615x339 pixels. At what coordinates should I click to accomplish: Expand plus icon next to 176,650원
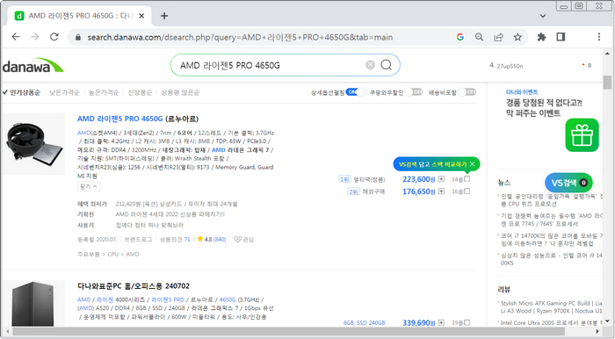(x=441, y=191)
